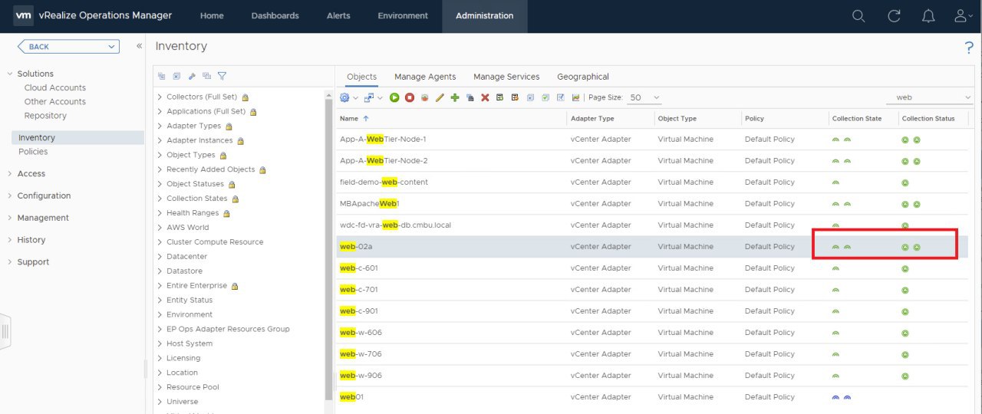
Task: Select Datacenter in the tree
Action: pos(187,257)
